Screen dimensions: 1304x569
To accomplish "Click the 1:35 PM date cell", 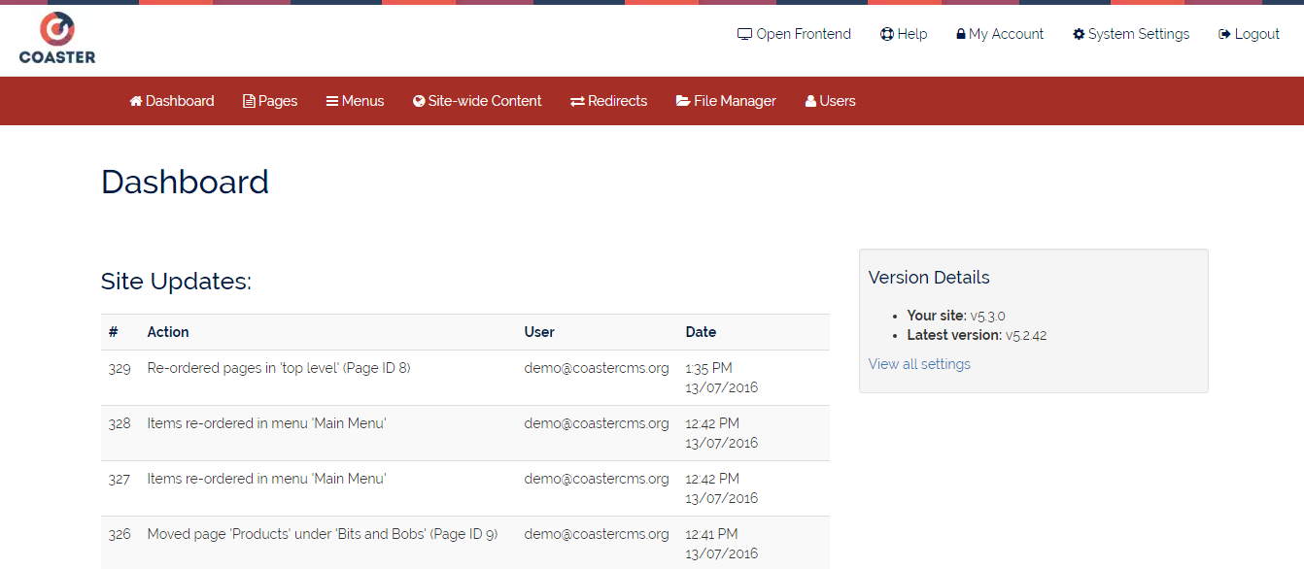I will (x=722, y=378).
